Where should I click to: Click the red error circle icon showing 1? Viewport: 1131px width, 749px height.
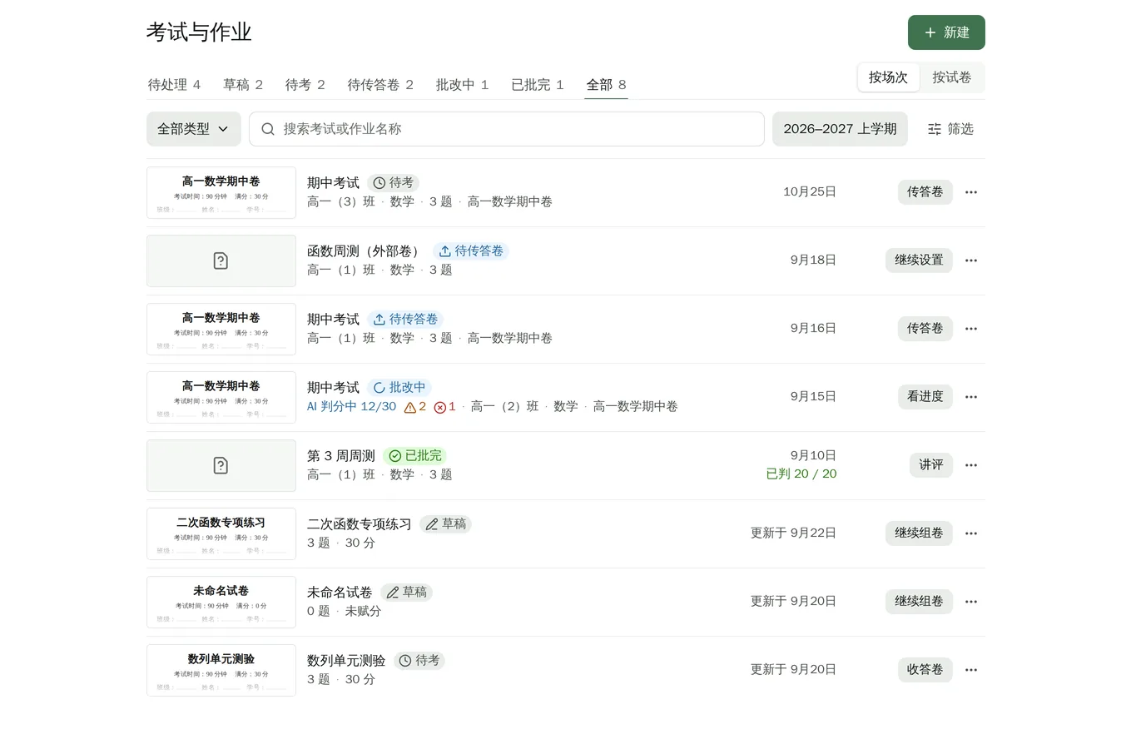(x=439, y=407)
